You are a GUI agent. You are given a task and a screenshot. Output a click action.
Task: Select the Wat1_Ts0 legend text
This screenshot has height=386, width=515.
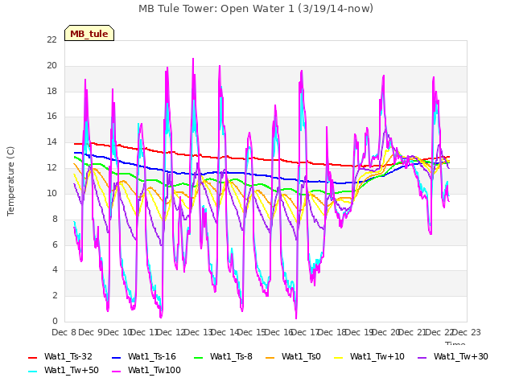301,357
